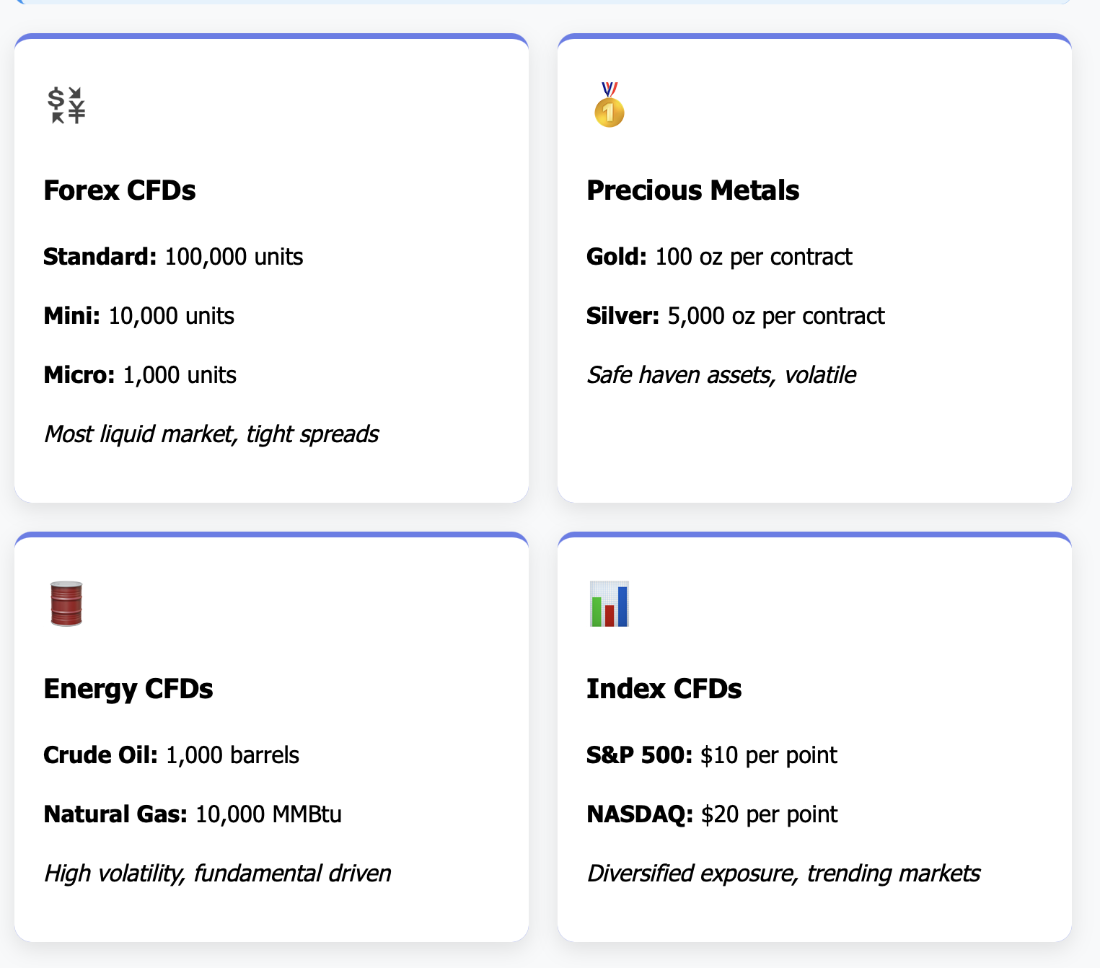Click the Index CFDs heading
This screenshot has width=1100, height=968.
point(664,689)
